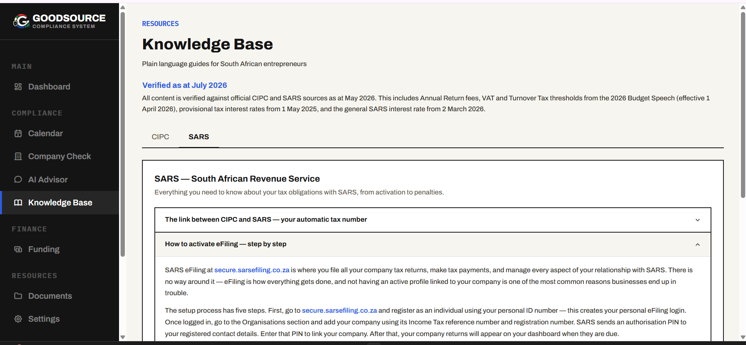Select the SARS tab

pos(199,137)
